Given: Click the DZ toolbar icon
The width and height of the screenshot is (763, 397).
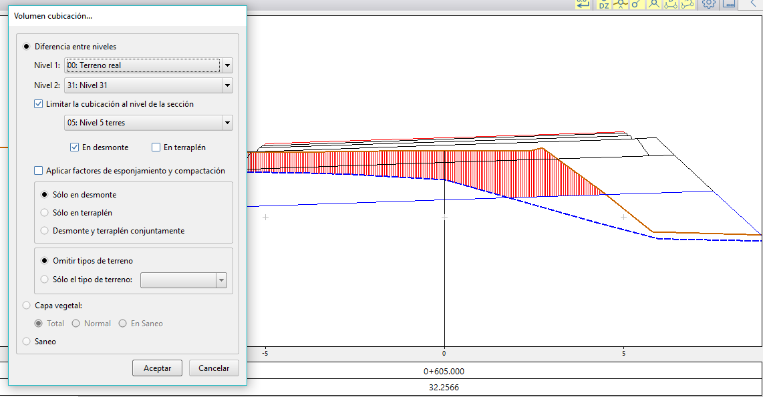Looking at the screenshot, I should (x=603, y=4).
